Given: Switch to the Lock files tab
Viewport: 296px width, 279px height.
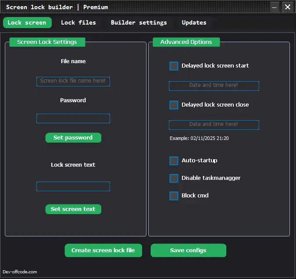Looking at the screenshot, I should point(78,23).
